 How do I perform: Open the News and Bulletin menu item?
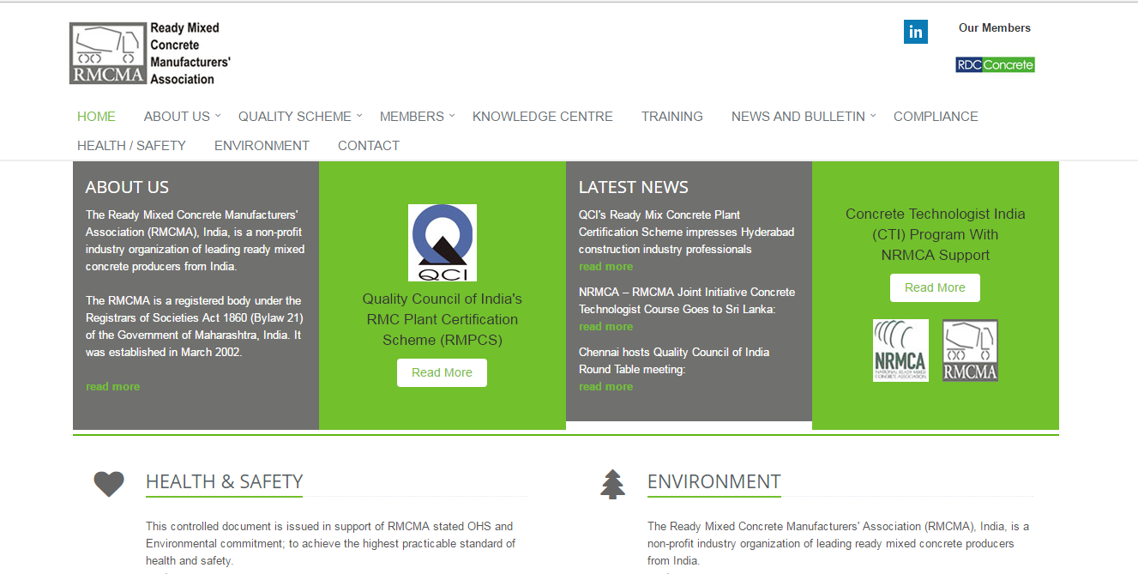click(x=798, y=117)
